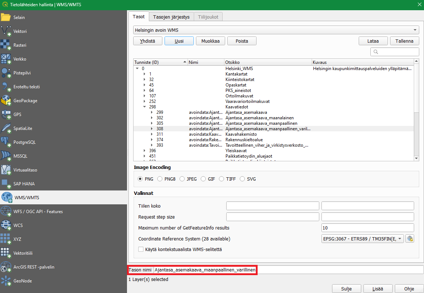Enable Käytä kontekstuaalista WMS-selitettä checkbox
This screenshot has width=424, height=293.
point(141,250)
